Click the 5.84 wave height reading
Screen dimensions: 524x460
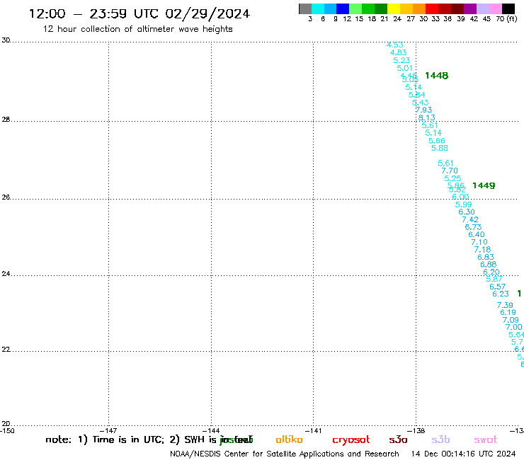(x=417, y=95)
